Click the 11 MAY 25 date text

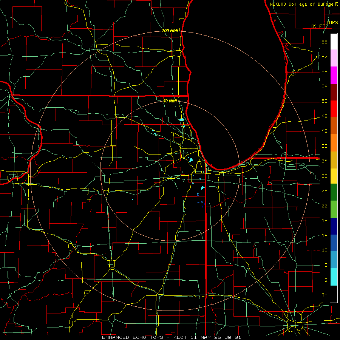[206, 337]
